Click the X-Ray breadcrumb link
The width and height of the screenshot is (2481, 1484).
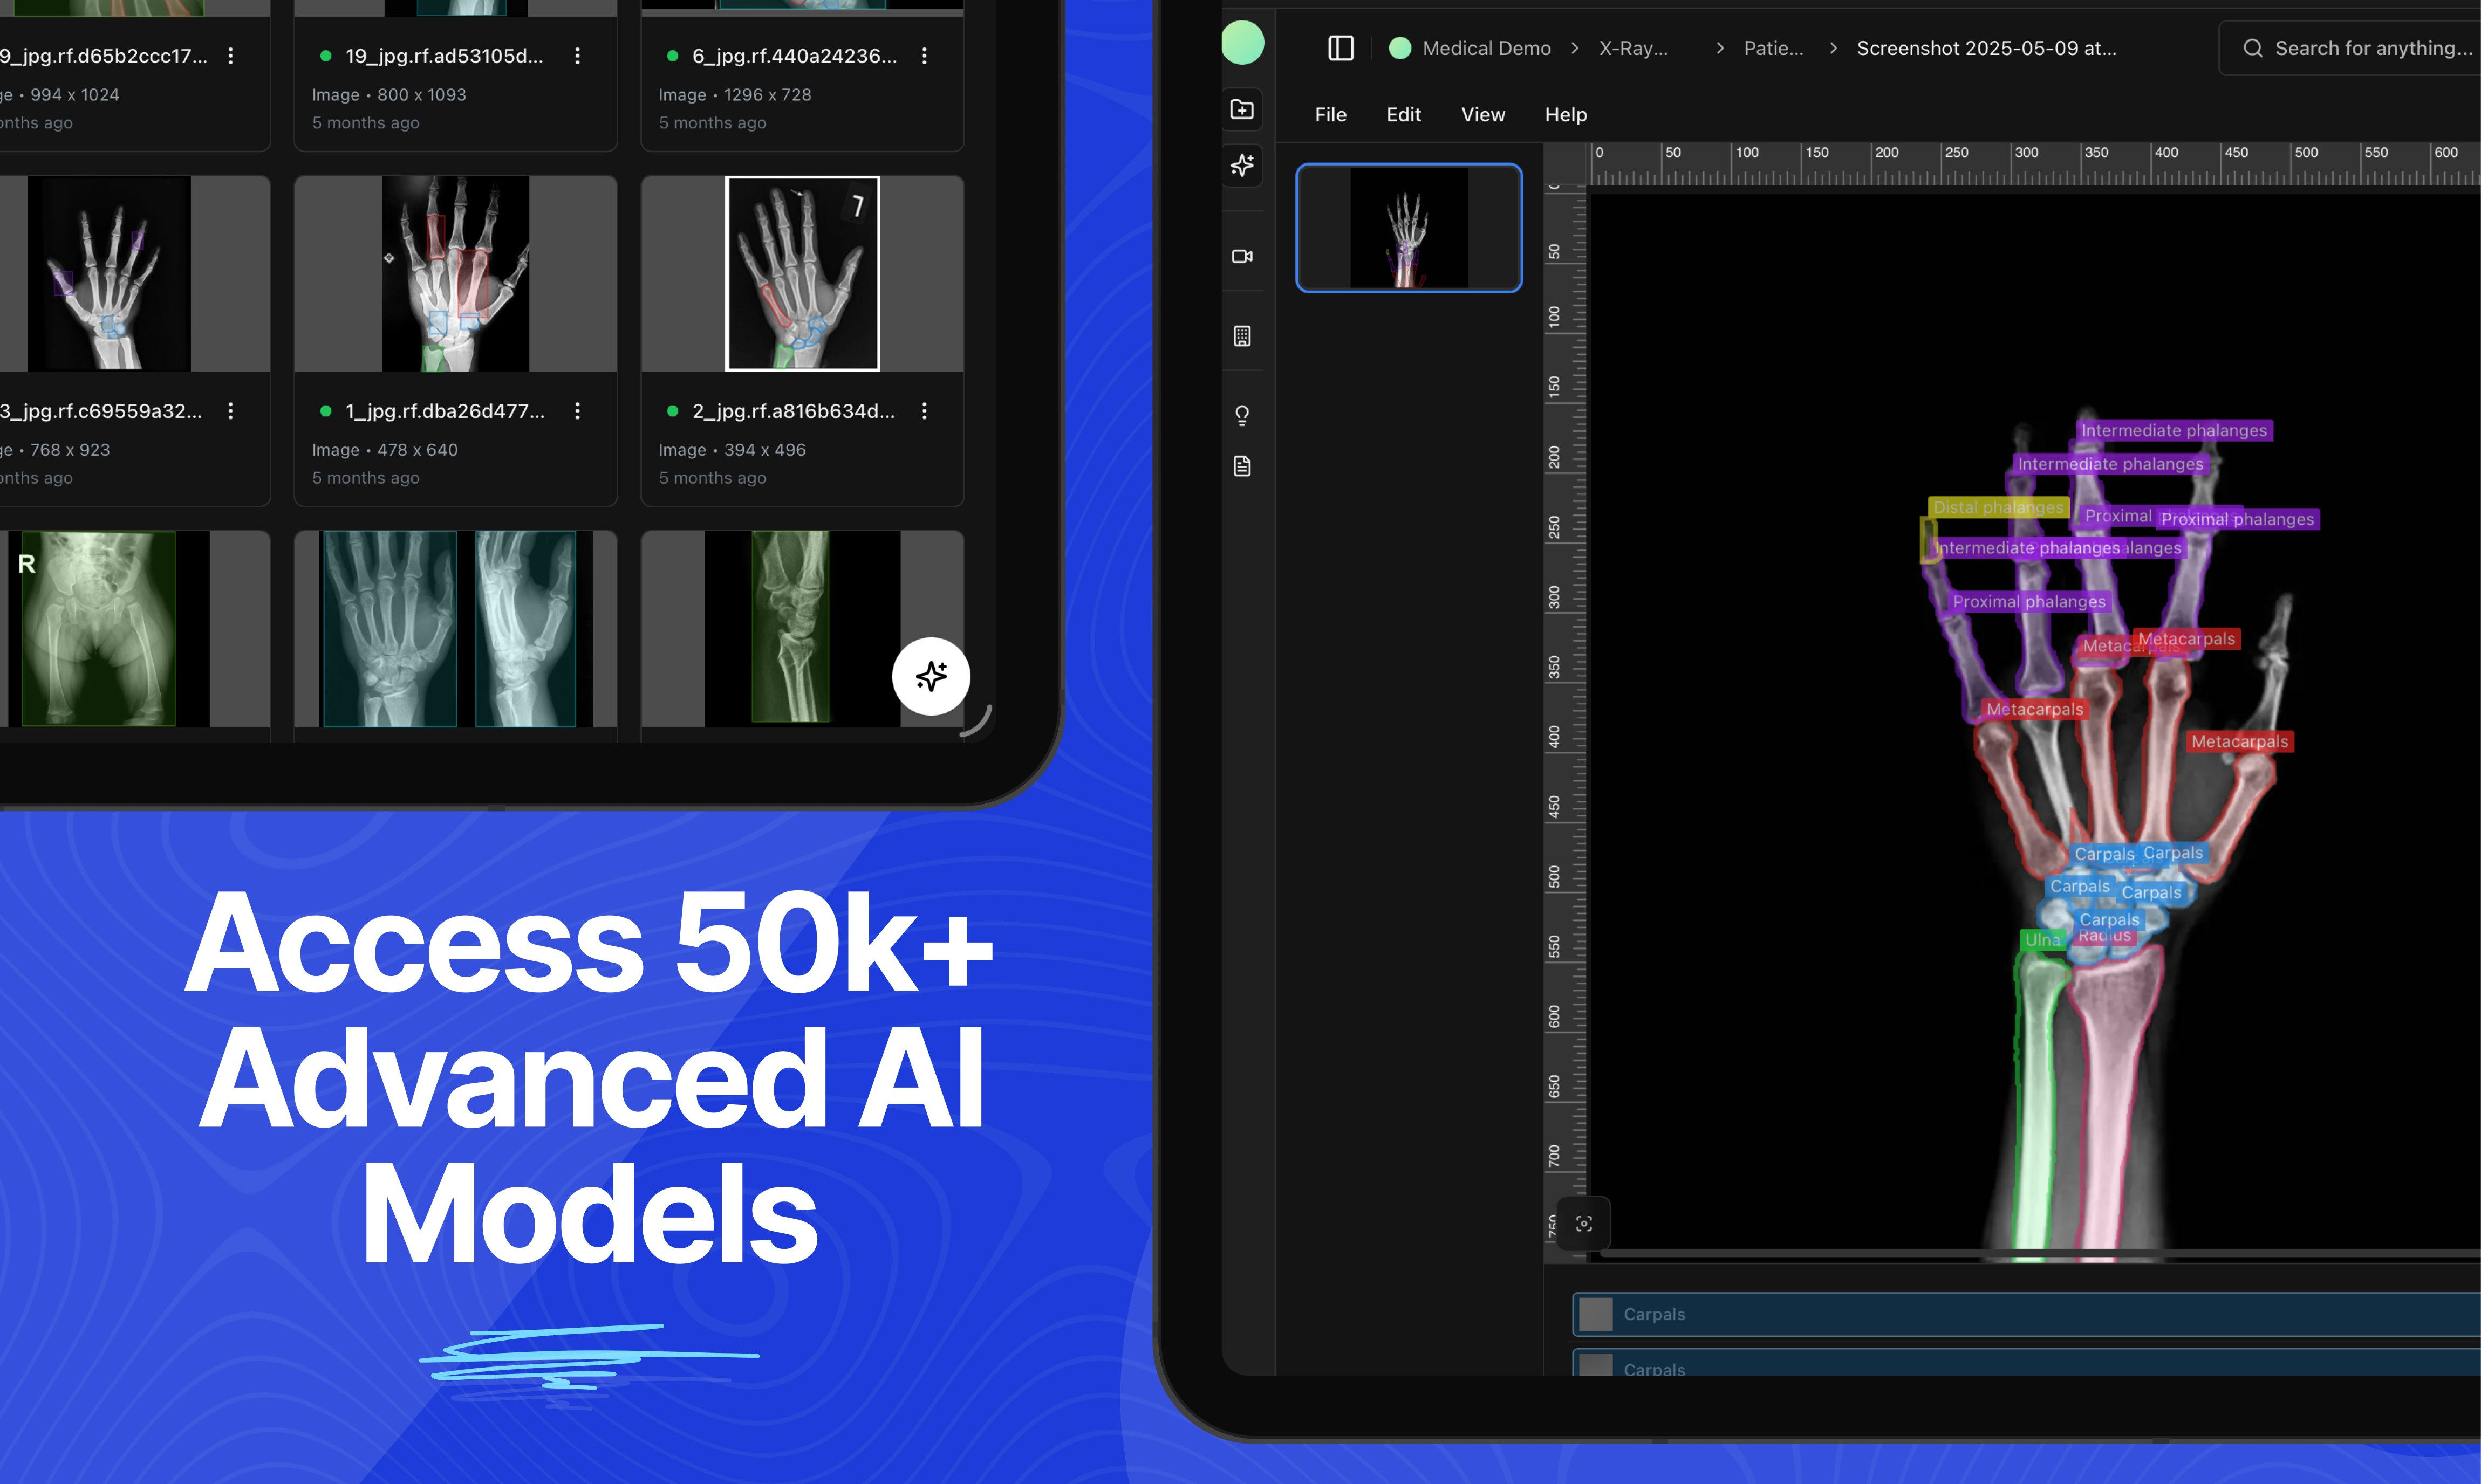click(x=1632, y=48)
